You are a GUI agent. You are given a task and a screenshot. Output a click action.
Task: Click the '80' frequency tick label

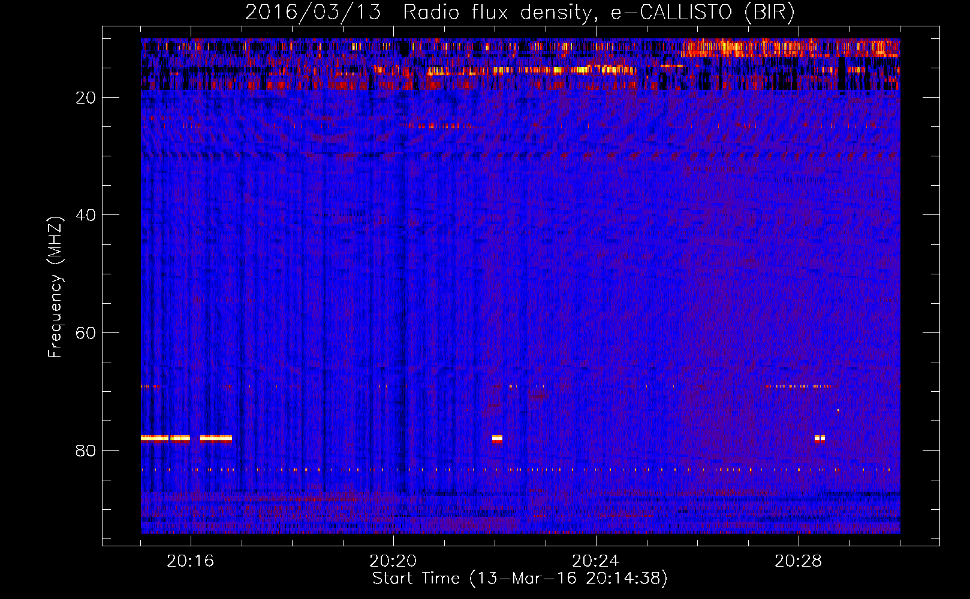(x=86, y=450)
